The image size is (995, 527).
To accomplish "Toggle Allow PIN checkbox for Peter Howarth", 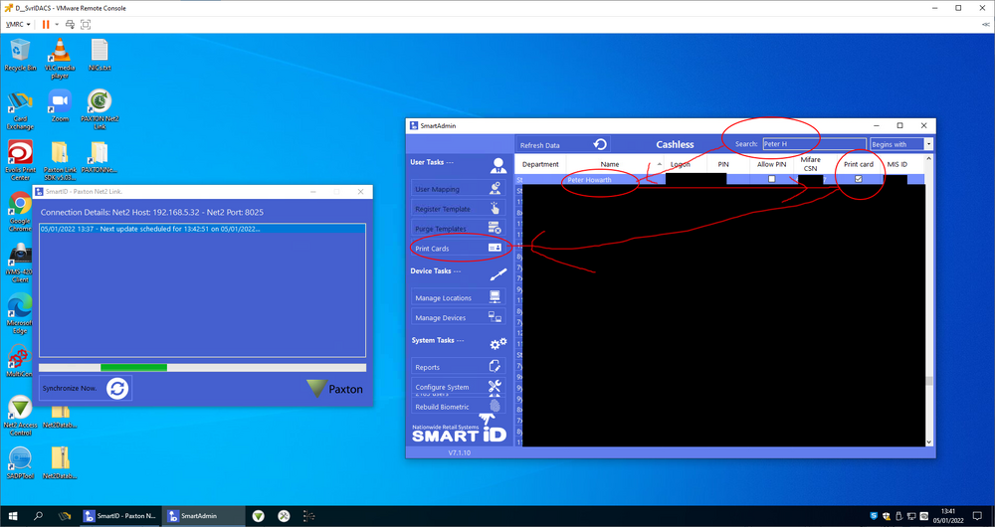I will [x=772, y=179].
